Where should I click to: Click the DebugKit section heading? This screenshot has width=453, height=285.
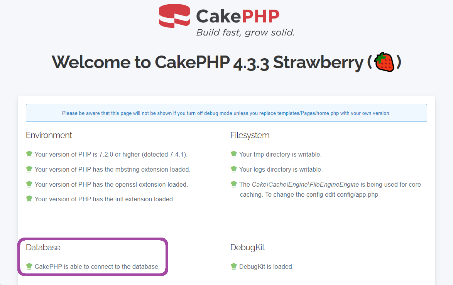point(247,248)
